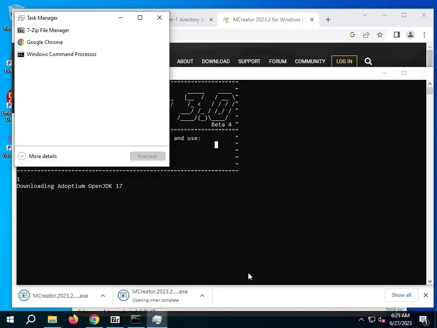437x328 pixels.
Task: Click the network icon in system tray
Action: click(x=372, y=319)
